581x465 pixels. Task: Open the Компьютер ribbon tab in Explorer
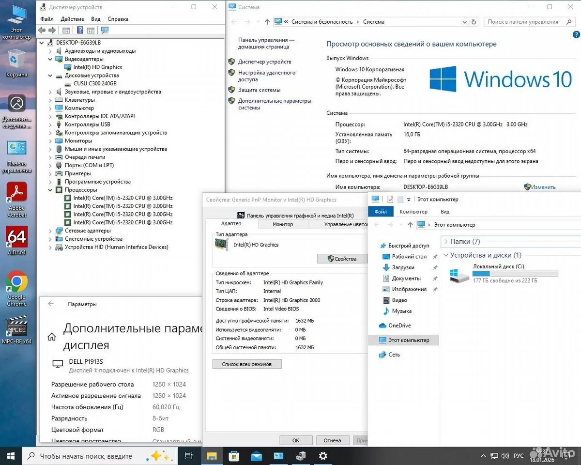click(413, 212)
